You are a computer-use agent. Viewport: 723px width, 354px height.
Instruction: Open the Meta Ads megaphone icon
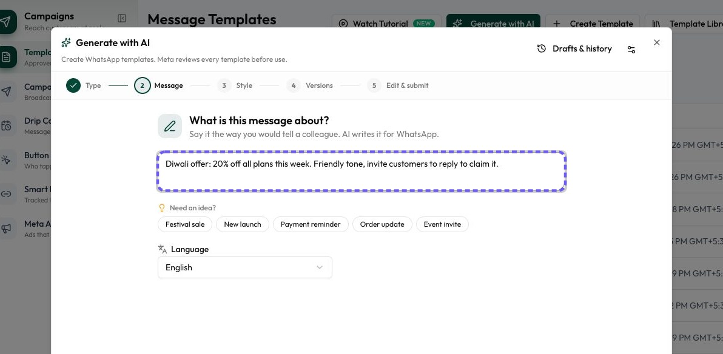coord(6,228)
